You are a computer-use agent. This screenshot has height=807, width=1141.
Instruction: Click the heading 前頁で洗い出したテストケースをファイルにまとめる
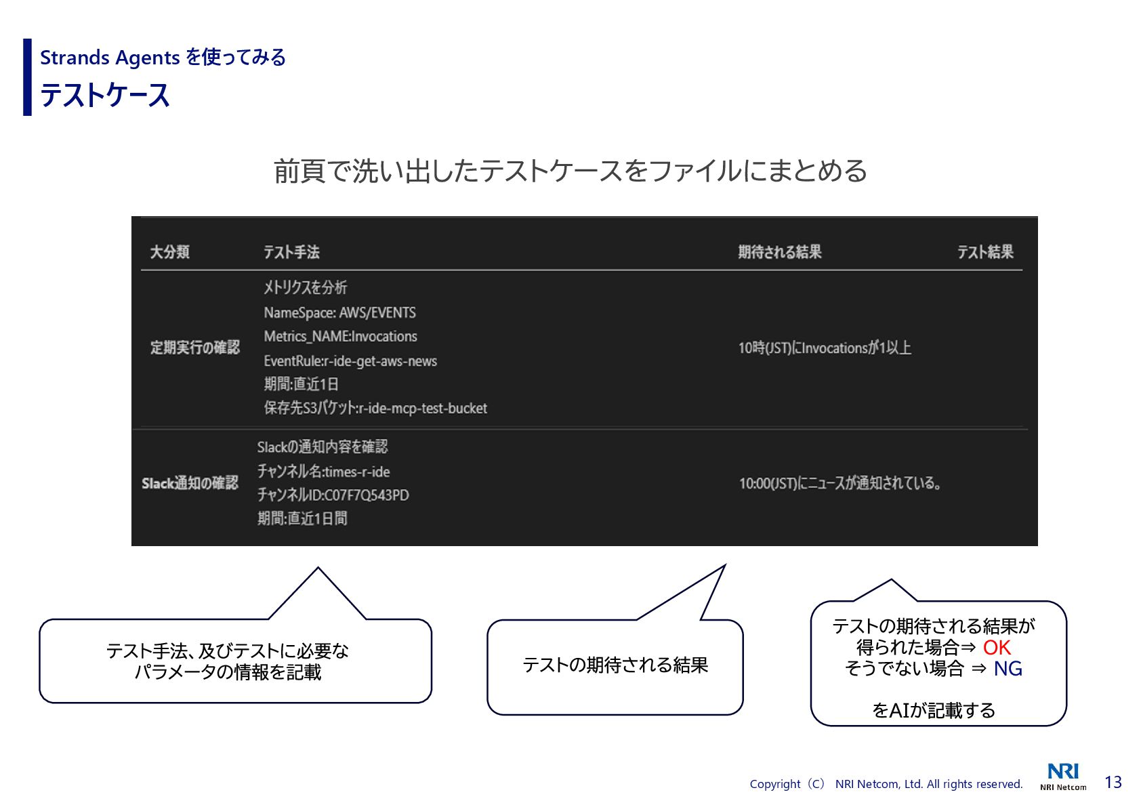570,171
